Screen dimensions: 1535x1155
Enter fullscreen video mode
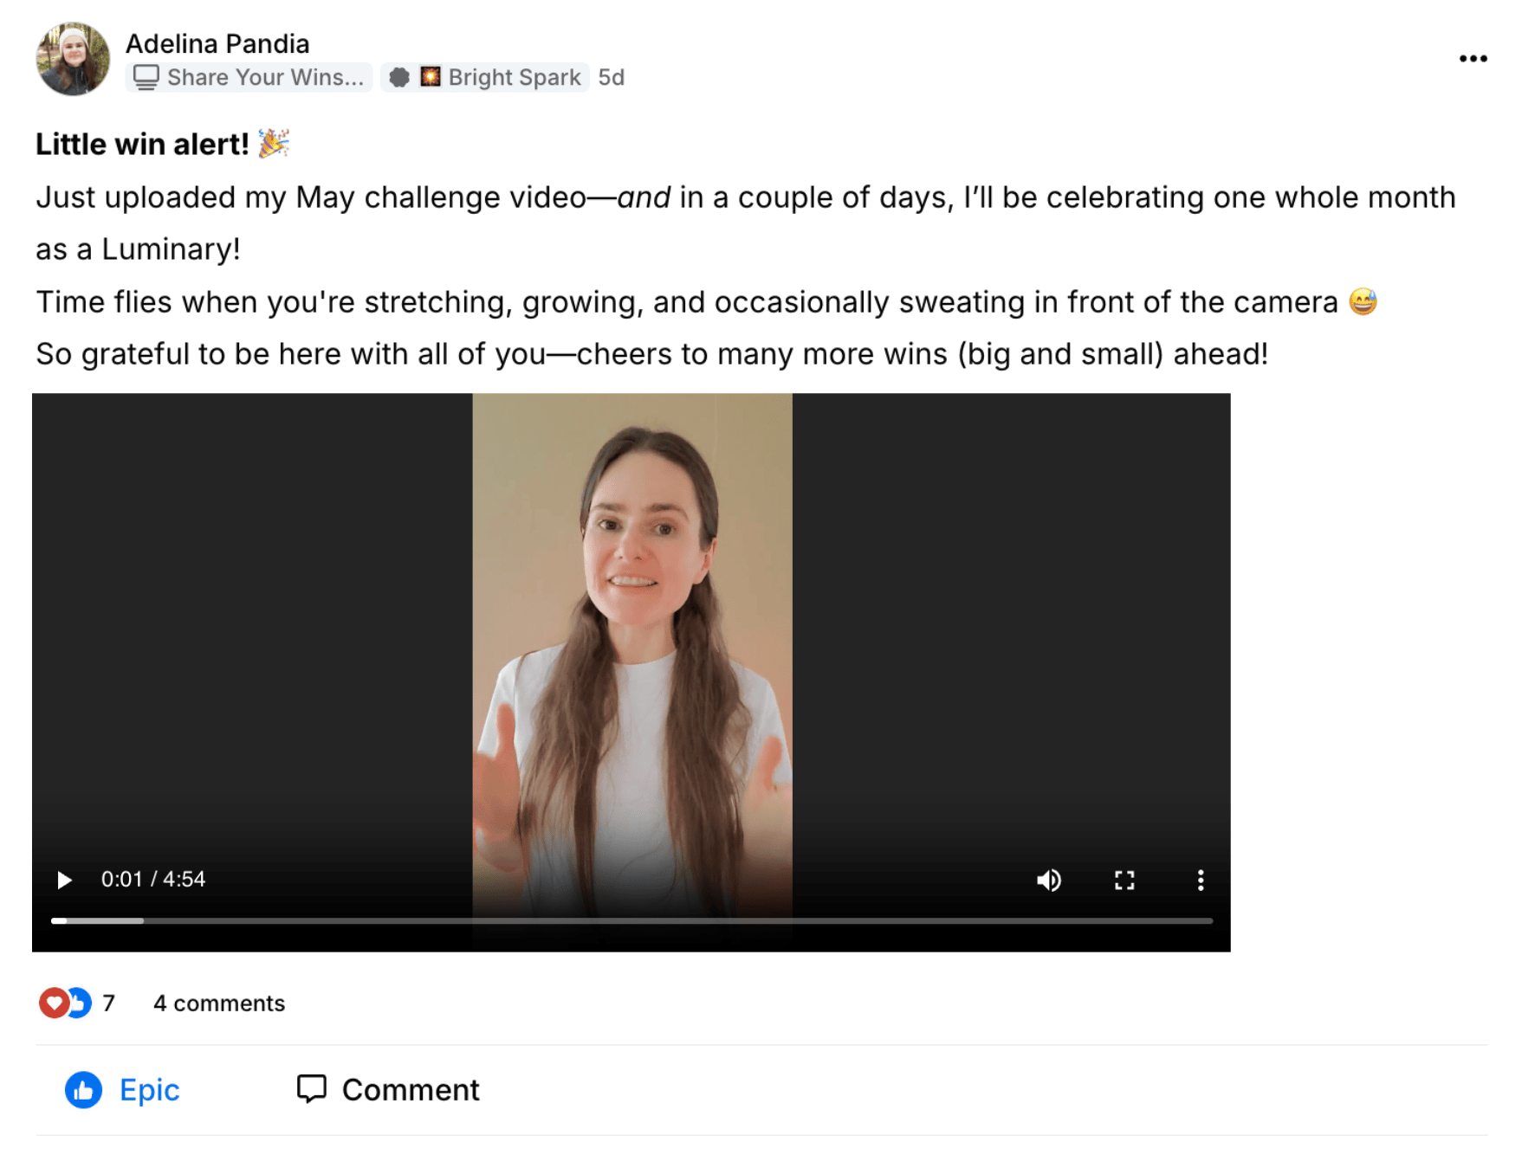pos(1124,880)
